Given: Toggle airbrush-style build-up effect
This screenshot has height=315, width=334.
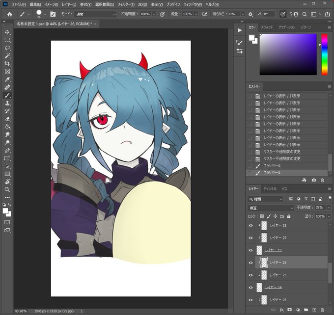Looking at the screenshot, I should tap(204, 14).
